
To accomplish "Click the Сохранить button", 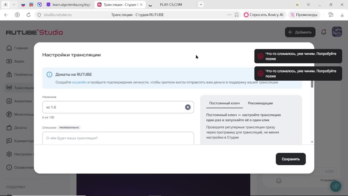I will point(291,159).
